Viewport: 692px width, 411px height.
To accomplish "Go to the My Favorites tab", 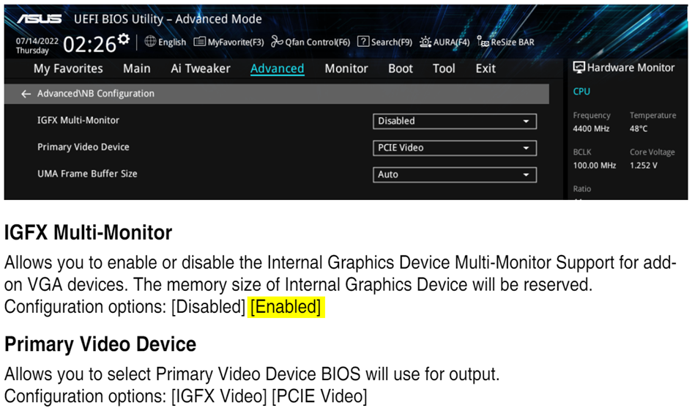I will point(68,69).
